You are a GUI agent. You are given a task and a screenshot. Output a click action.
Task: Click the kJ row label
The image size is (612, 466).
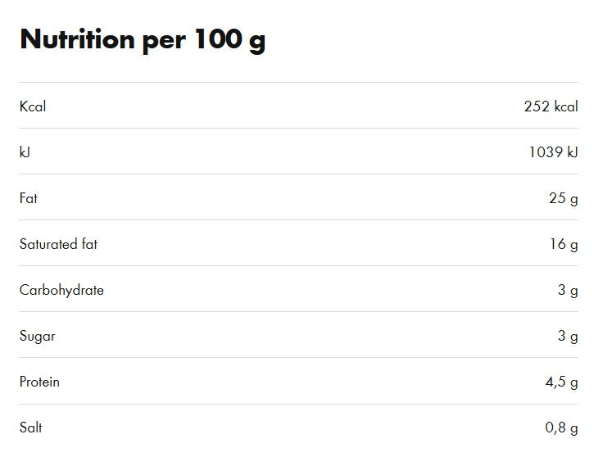25,152
